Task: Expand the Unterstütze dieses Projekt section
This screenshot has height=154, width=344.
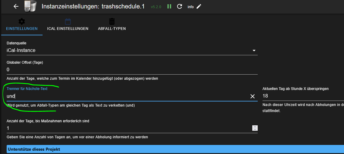Action: tap(172, 149)
